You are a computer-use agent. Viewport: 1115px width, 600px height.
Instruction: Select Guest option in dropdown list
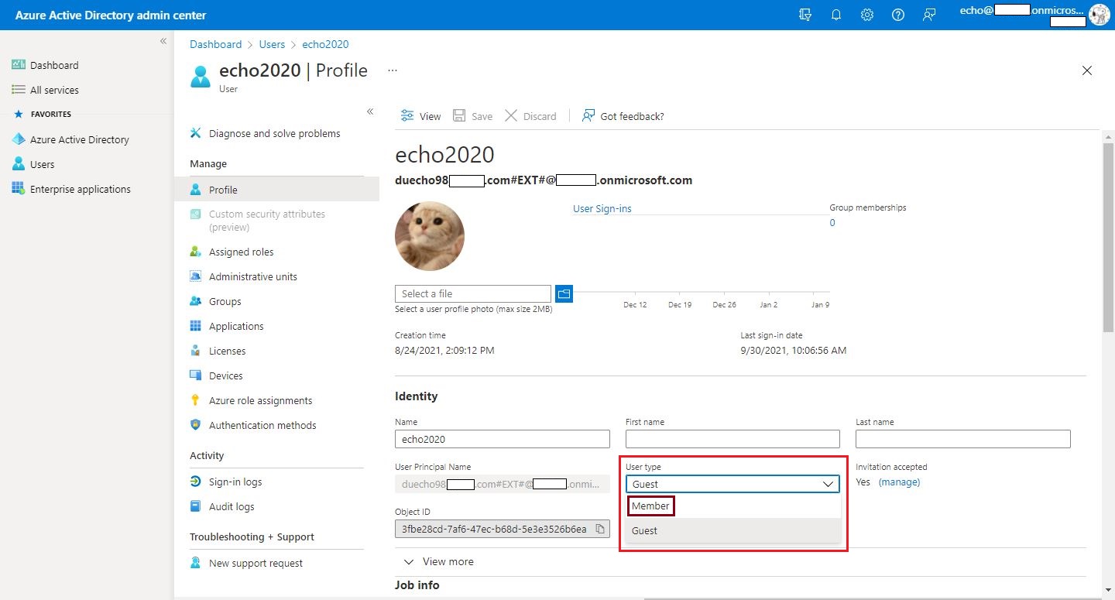(732, 530)
